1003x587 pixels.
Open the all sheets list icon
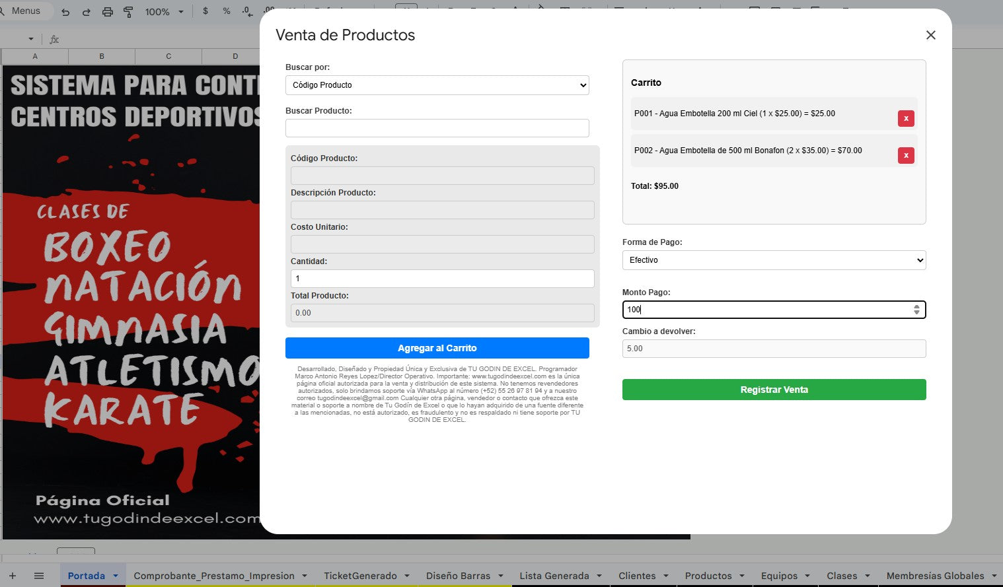point(39,576)
